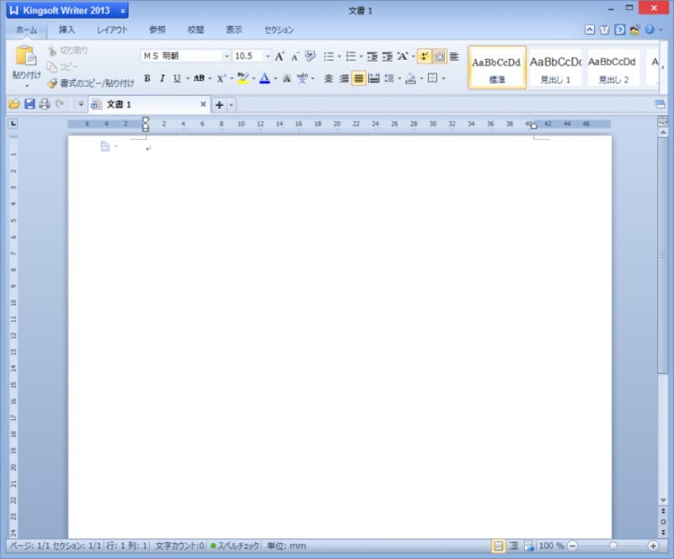Click the Format Painter brush icon
Viewport: 674px width, 559px height.
52,83
